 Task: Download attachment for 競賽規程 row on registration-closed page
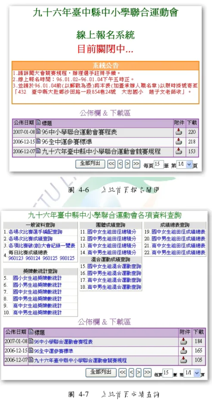[x=178, y=151]
